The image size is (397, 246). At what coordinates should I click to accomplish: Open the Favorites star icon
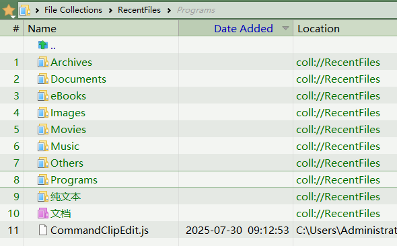click(x=9, y=11)
